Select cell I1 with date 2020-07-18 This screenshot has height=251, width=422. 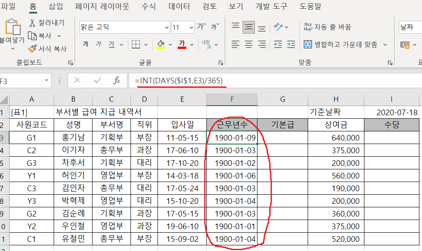(x=392, y=112)
